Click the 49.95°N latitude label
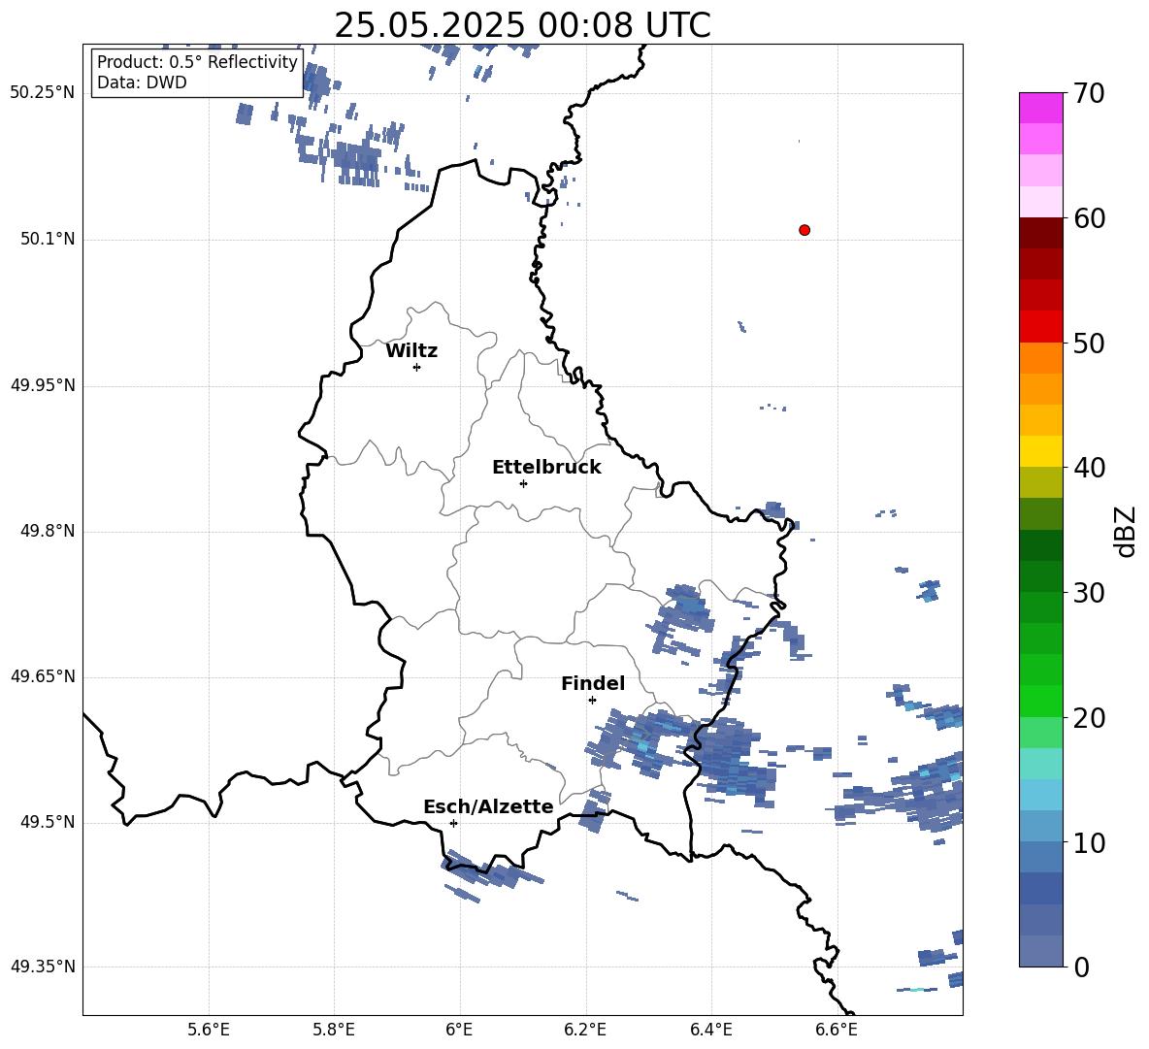The width and height of the screenshot is (1149, 1049). [43, 385]
